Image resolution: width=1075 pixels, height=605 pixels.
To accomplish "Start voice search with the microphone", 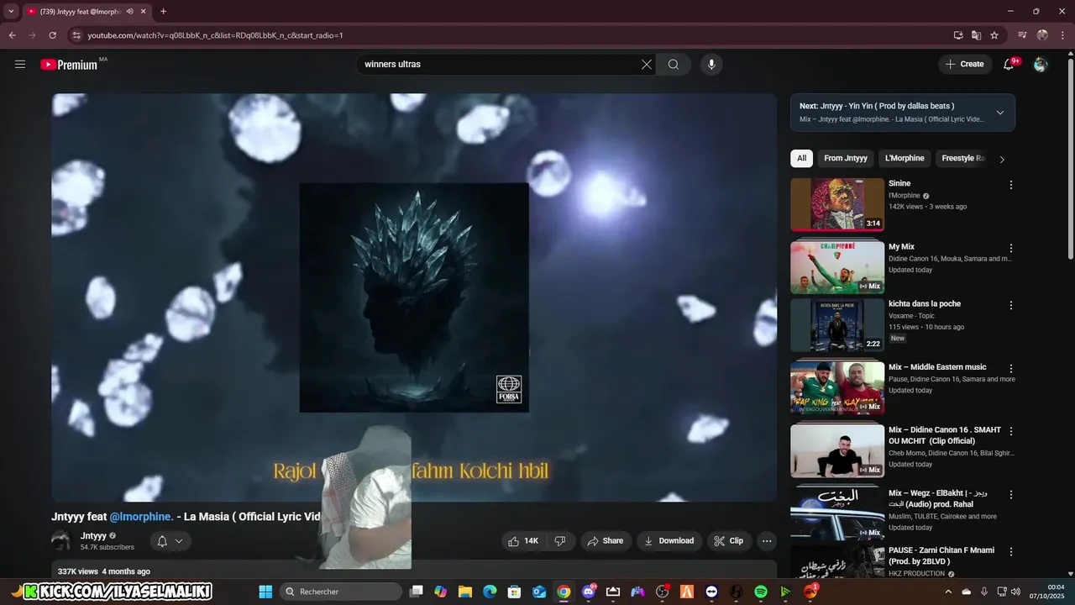I will [x=711, y=65].
